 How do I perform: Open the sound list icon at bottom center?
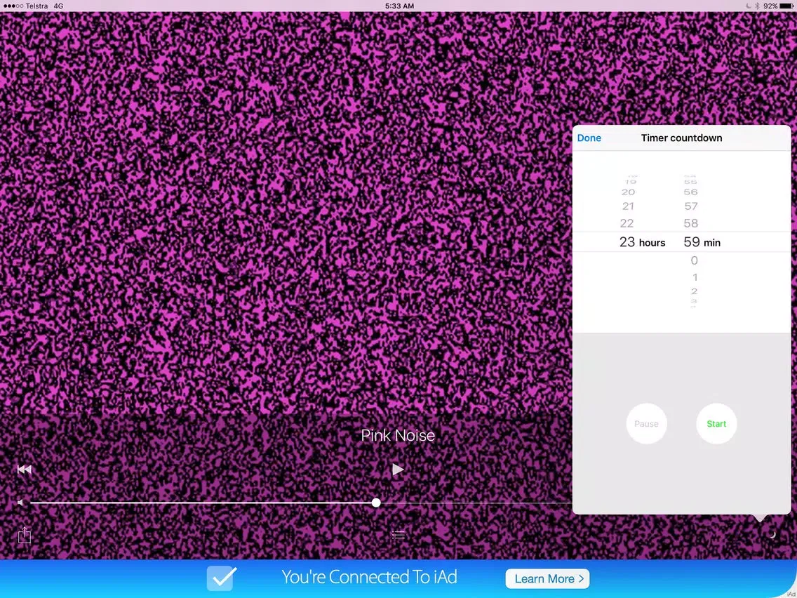click(398, 534)
